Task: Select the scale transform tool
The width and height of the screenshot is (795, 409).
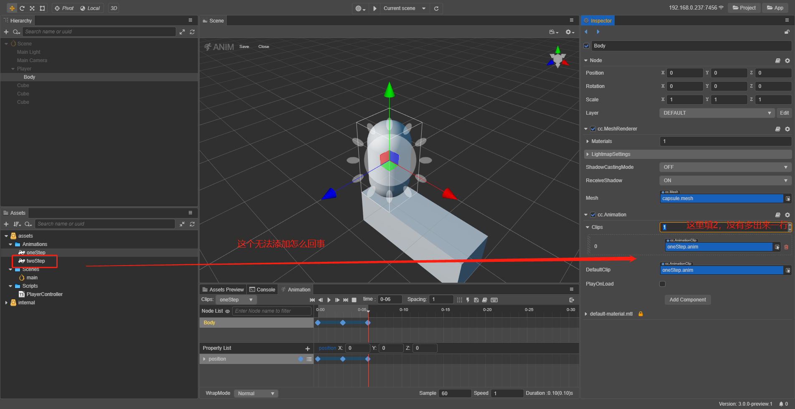Action: pos(32,8)
